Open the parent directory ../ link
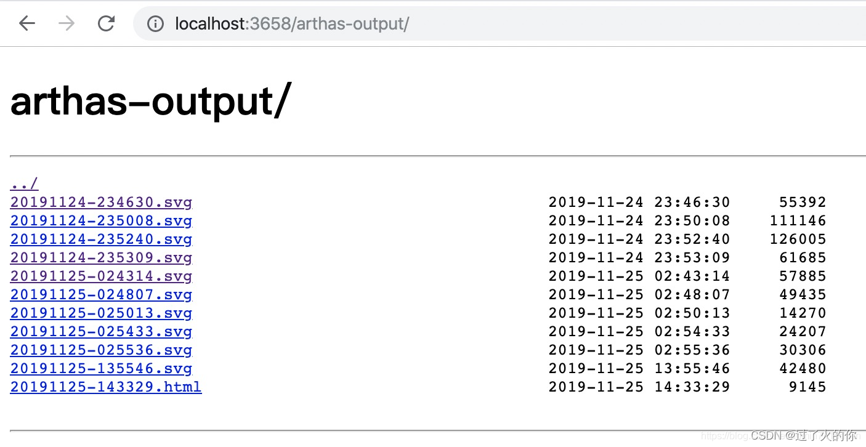The width and height of the screenshot is (866, 447). click(x=24, y=183)
